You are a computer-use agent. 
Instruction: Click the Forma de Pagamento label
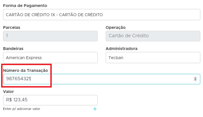pos(25,6)
